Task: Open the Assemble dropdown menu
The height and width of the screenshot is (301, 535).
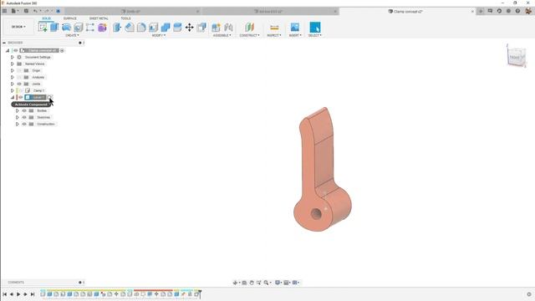Action: (x=222, y=35)
